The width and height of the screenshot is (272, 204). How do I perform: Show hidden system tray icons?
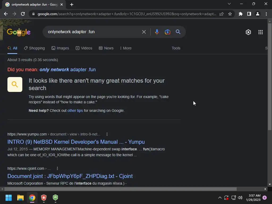pyautogui.click(x=220, y=198)
